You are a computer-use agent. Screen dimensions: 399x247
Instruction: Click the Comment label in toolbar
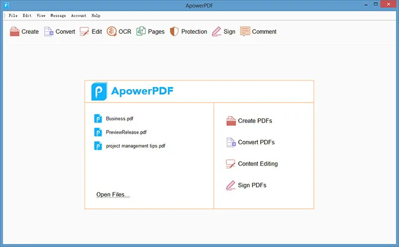click(x=264, y=32)
